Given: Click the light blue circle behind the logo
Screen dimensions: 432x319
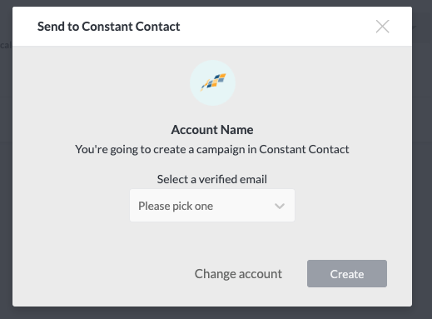Looking at the screenshot, I should pos(212,82).
